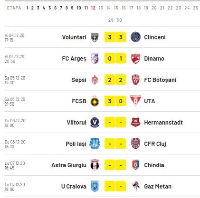Click the Voluntari club crest
This screenshot has width=200, height=198.
[95, 37]
